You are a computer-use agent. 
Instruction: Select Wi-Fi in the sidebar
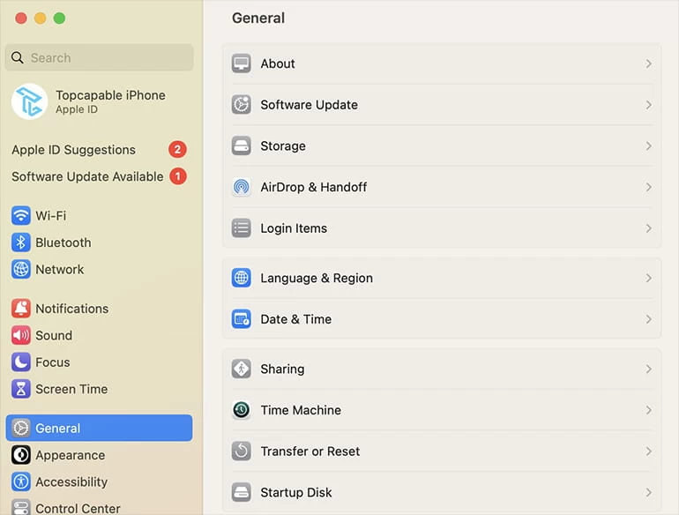(50, 216)
